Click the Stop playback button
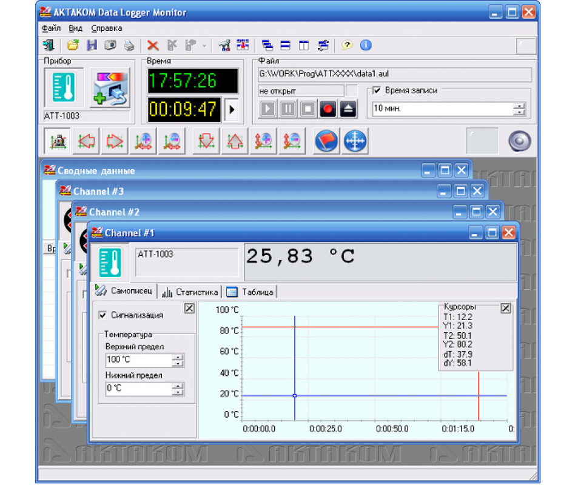Viewport: 578px width, 485px height. 307,109
